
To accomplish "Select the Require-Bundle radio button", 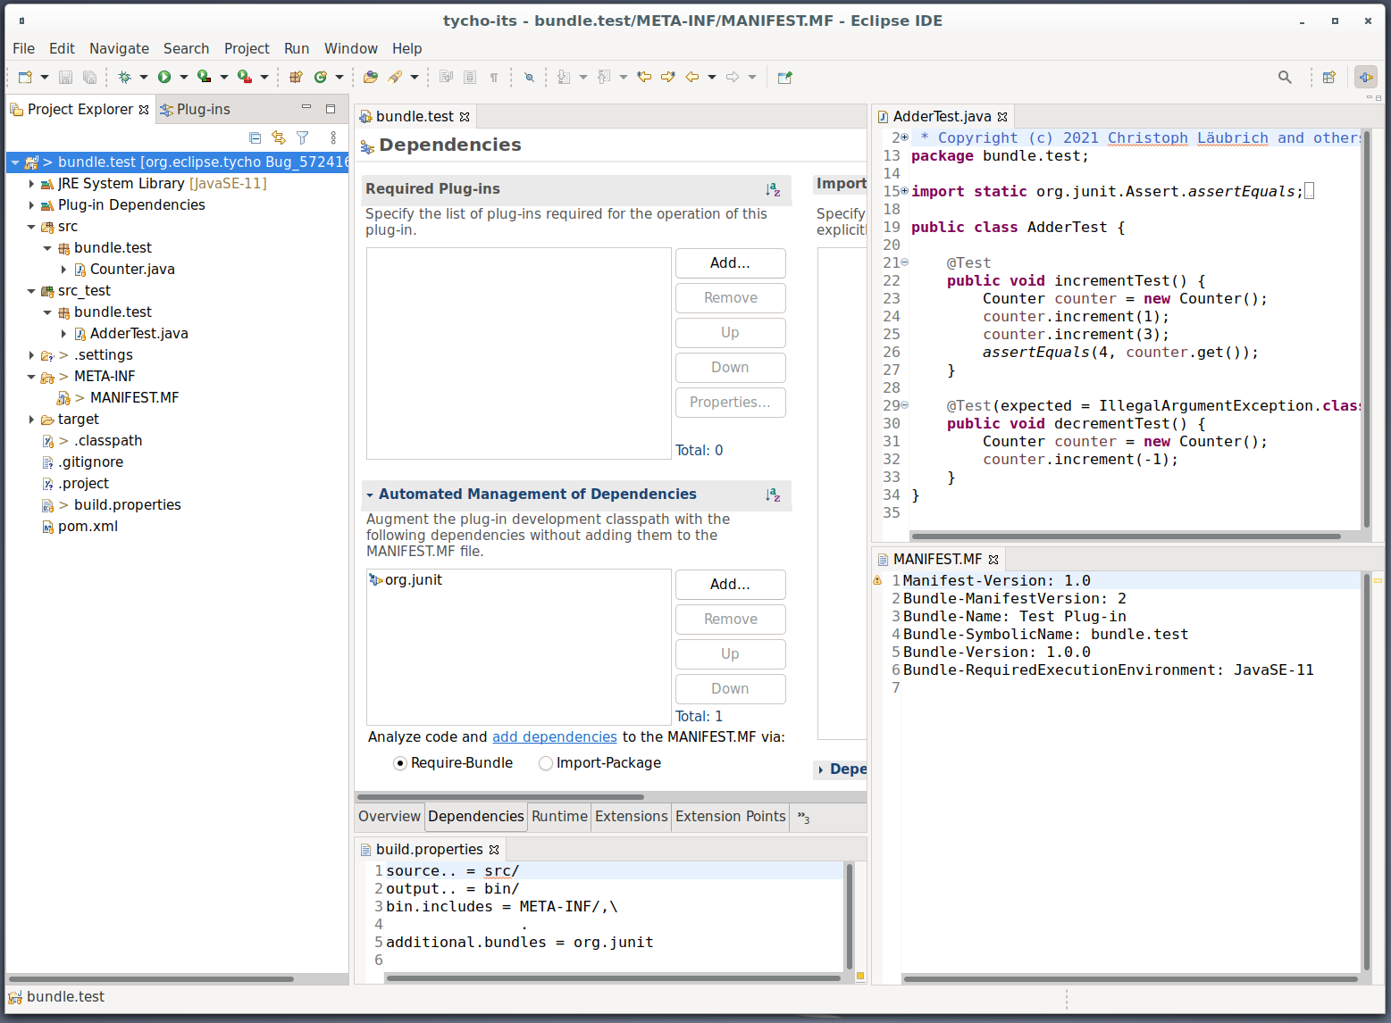I will (400, 763).
